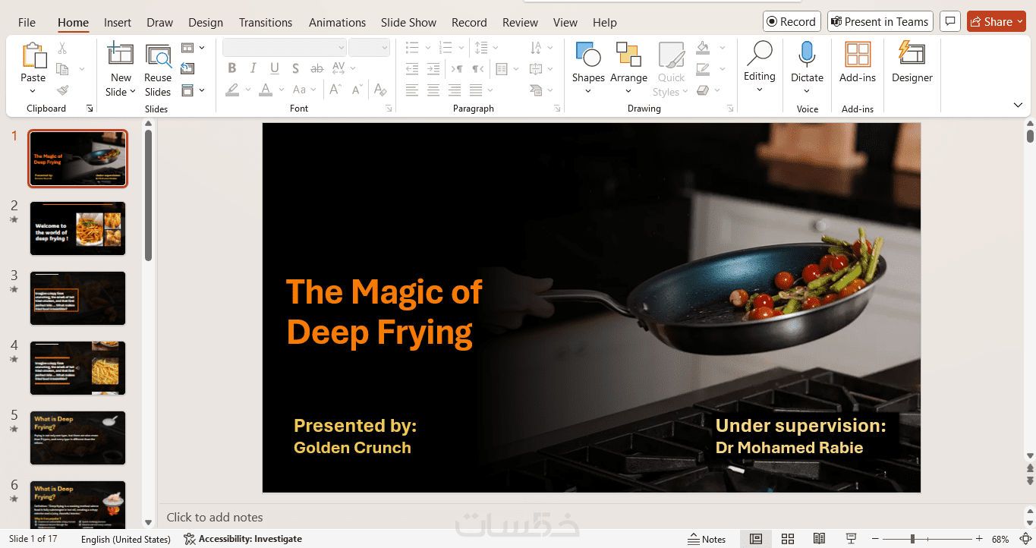Toggle Italic formatting
Image resolution: width=1036 pixels, height=548 pixels.
coord(253,68)
